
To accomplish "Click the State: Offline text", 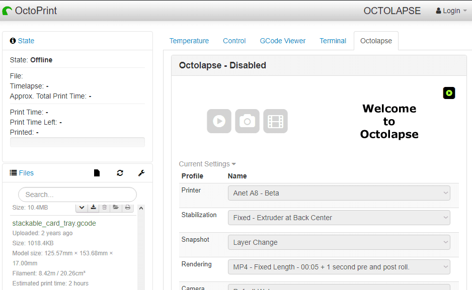I will pos(31,60).
